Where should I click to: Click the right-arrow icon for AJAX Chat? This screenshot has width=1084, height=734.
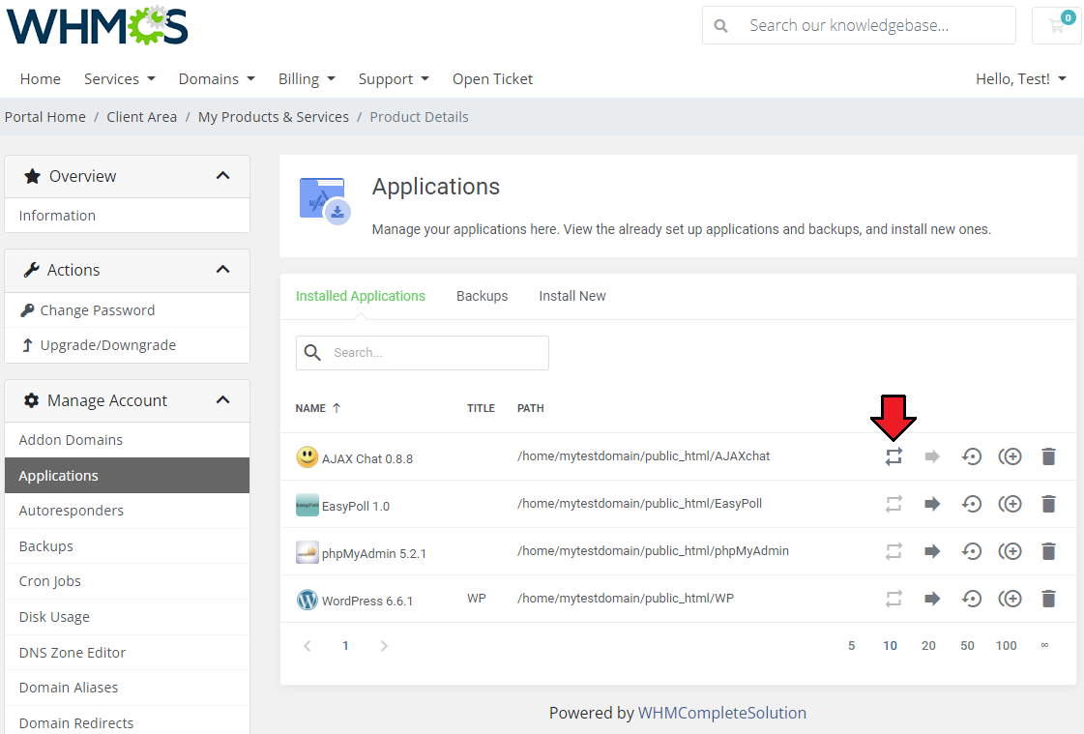pos(932,456)
